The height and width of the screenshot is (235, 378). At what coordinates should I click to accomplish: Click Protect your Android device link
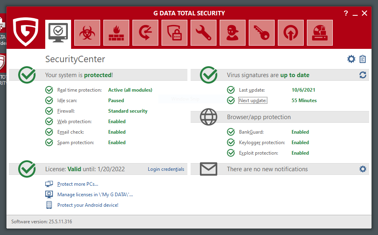(88, 205)
